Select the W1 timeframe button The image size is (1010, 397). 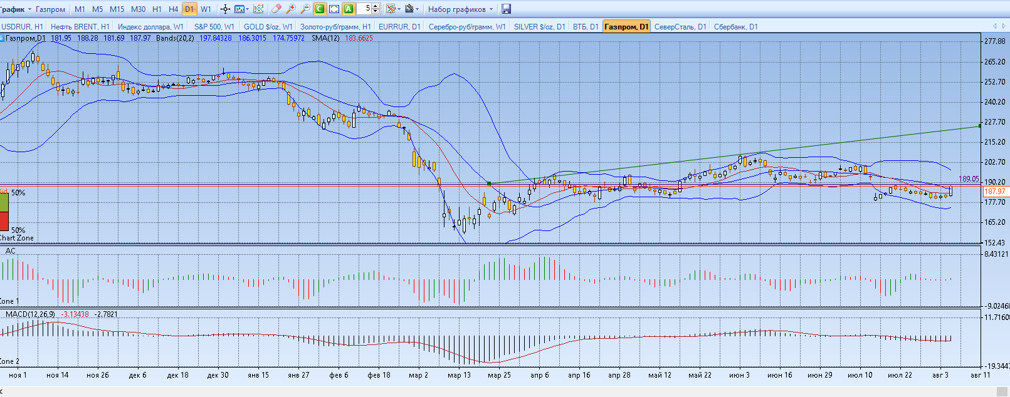[206, 9]
